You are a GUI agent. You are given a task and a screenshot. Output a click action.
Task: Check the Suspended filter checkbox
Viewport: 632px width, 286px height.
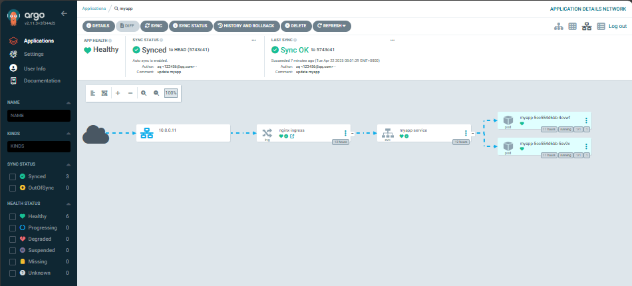click(13, 250)
